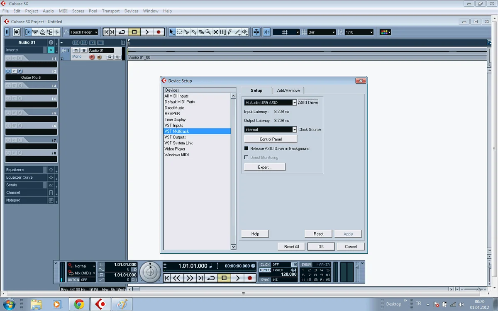The width and height of the screenshot is (498, 311).
Task: Click Rewind in the transport panel
Action: 176,278
